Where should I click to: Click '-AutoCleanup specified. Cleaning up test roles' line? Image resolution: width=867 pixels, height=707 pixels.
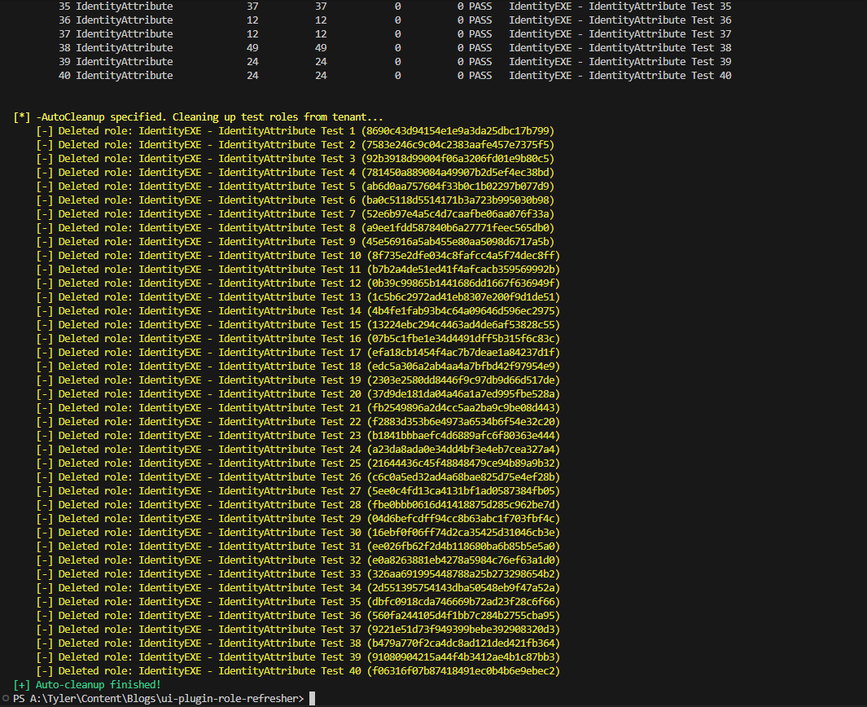point(198,117)
